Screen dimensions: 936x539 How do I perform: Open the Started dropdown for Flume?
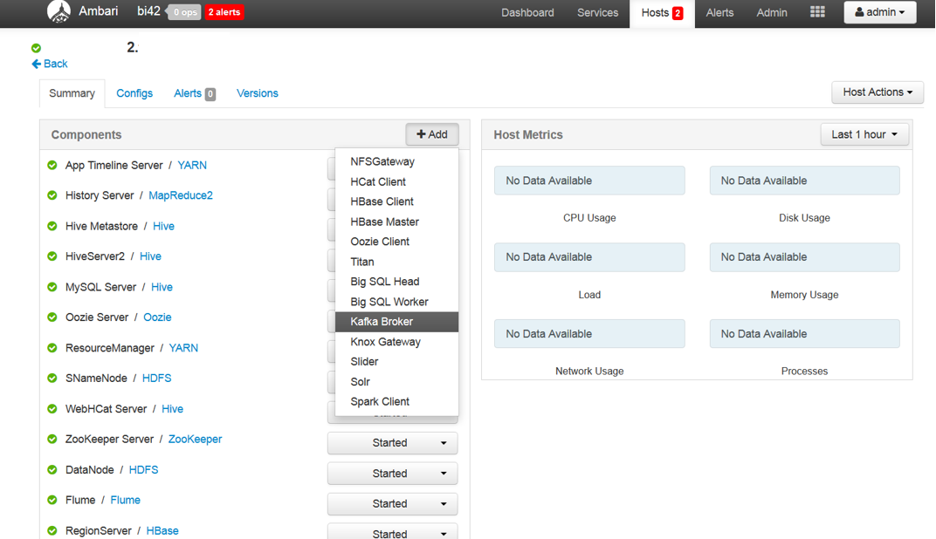point(392,504)
